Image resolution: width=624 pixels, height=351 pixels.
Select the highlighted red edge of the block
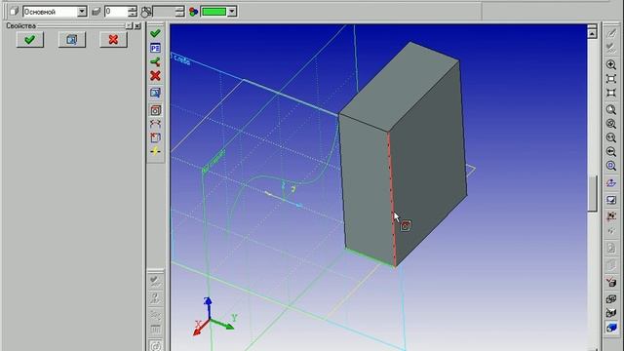coord(392,199)
